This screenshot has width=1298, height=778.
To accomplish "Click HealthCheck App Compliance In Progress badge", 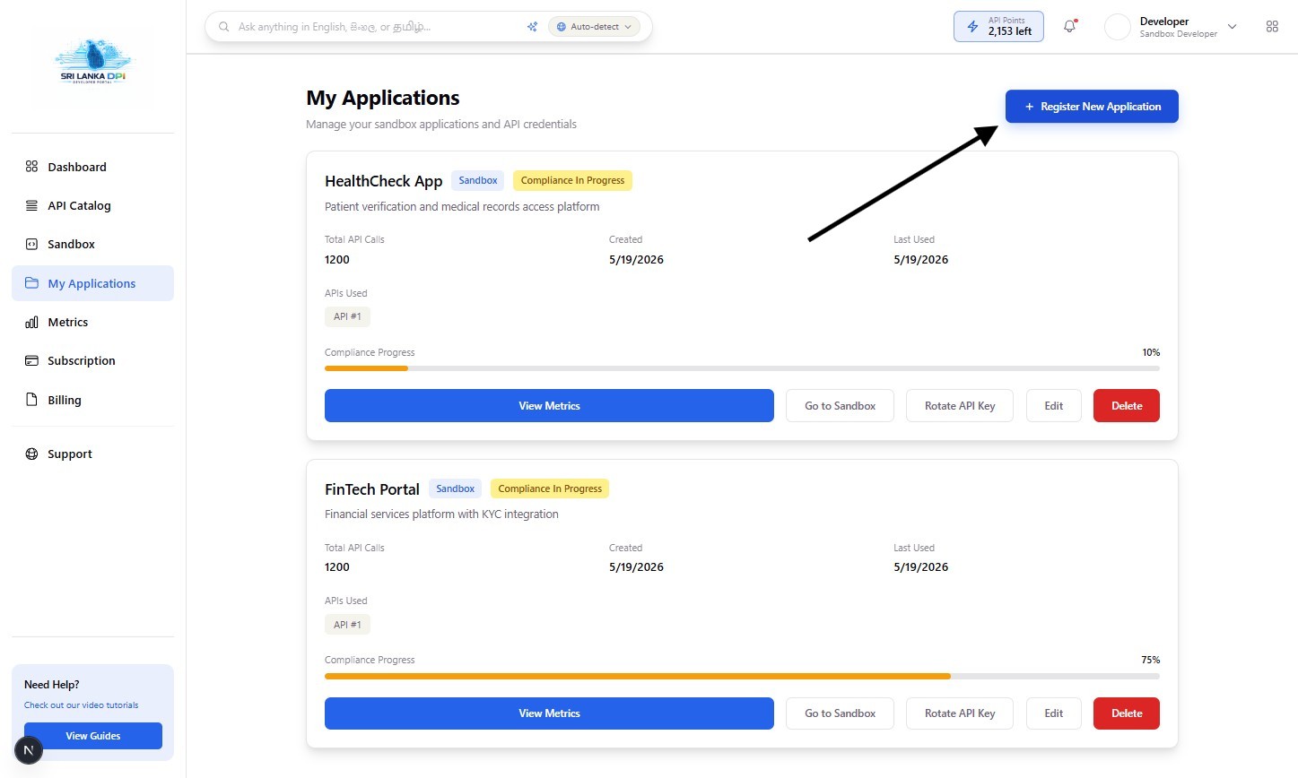I will click(572, 180).
